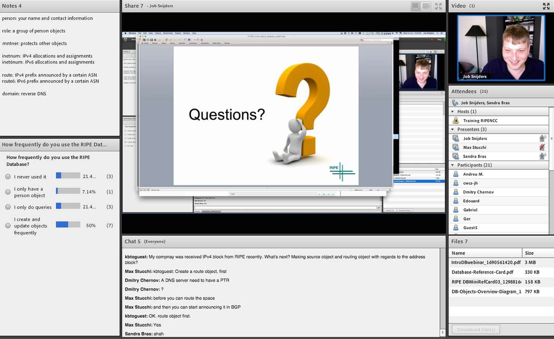Open the Transitions tab in shared PowerPoint
Screen dimensions: 554x339
click(193, 43)
